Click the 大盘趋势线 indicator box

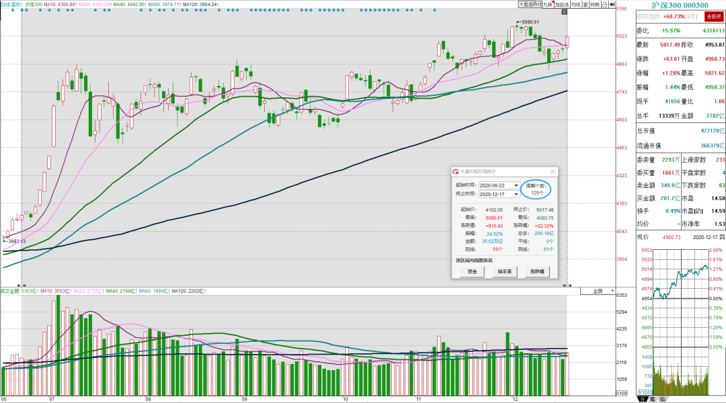pos(530,5)
